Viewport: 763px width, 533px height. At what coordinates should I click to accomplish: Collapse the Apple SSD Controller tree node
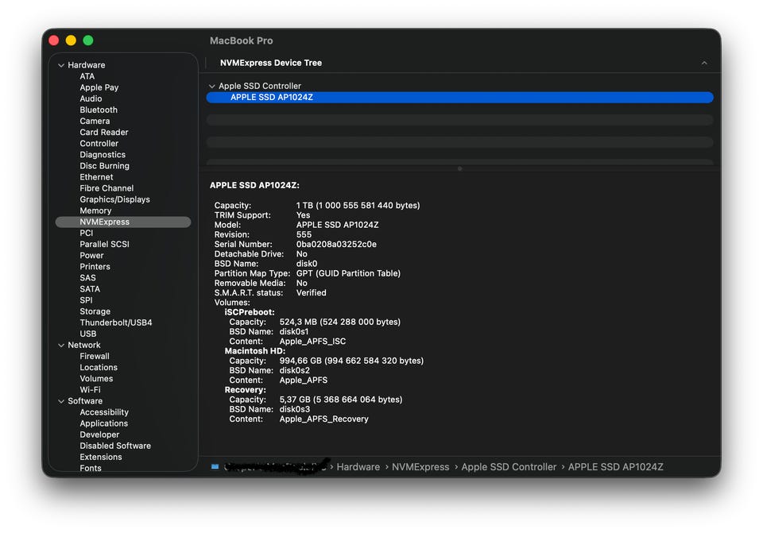point(211,86)
